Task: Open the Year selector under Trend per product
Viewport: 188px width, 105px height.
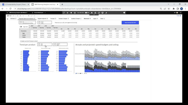Action: click(x=45, y=44)
